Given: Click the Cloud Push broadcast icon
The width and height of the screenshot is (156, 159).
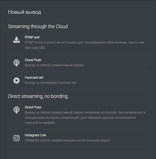Looking at the screenshot, I should coord(16,63).
